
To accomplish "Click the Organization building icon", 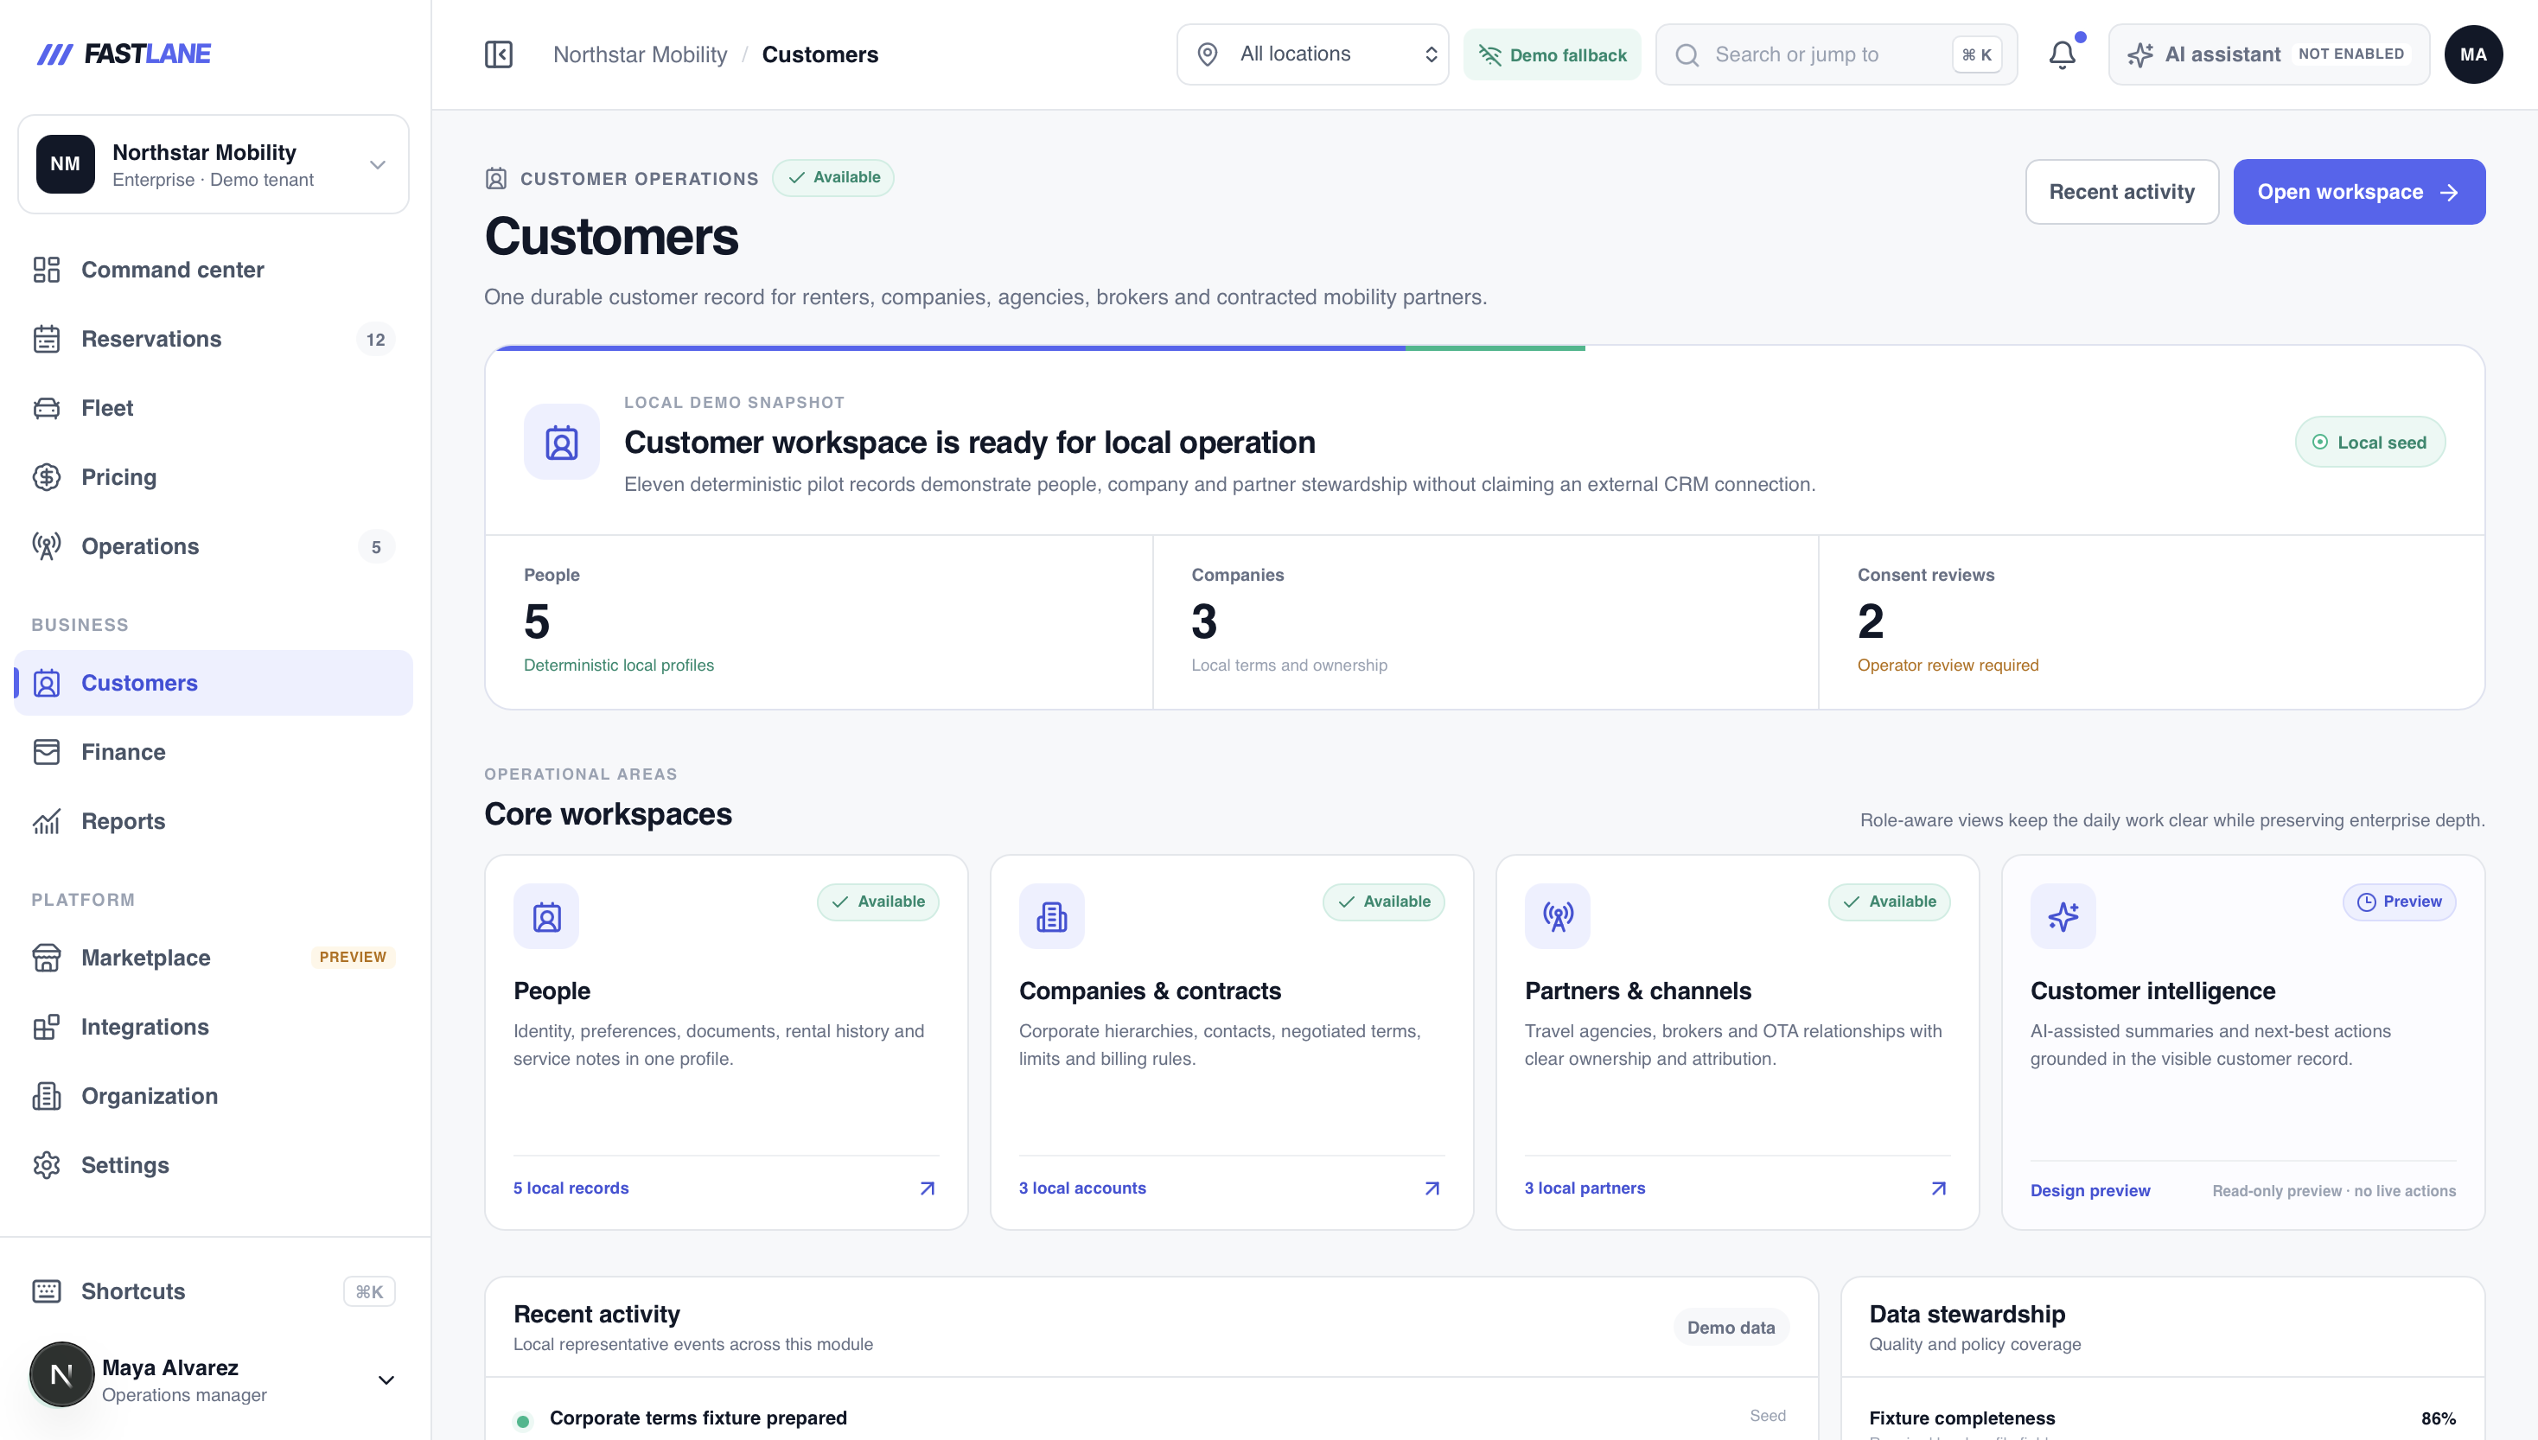I will (47, 1097).
